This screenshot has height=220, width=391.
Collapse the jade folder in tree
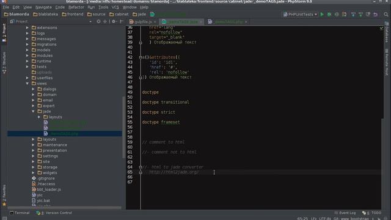[33, 111]
